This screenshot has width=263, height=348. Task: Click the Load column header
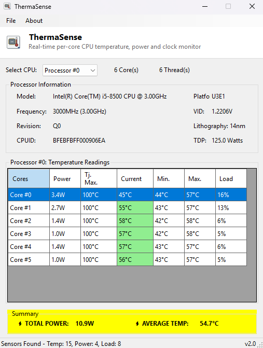pos(231,178)
